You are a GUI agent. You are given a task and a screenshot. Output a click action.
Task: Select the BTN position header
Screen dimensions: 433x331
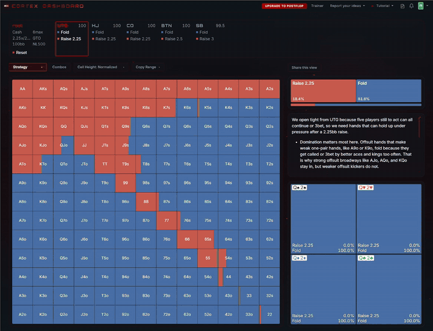pos(167,26)
